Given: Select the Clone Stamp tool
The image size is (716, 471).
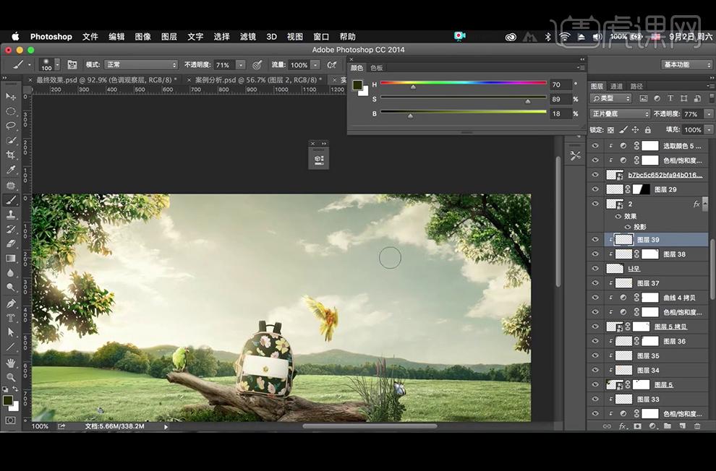Looking at the screenshot, I should tap(11, 215).
